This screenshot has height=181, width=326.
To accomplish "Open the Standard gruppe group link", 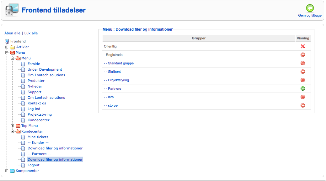I will tap(120, 63).
